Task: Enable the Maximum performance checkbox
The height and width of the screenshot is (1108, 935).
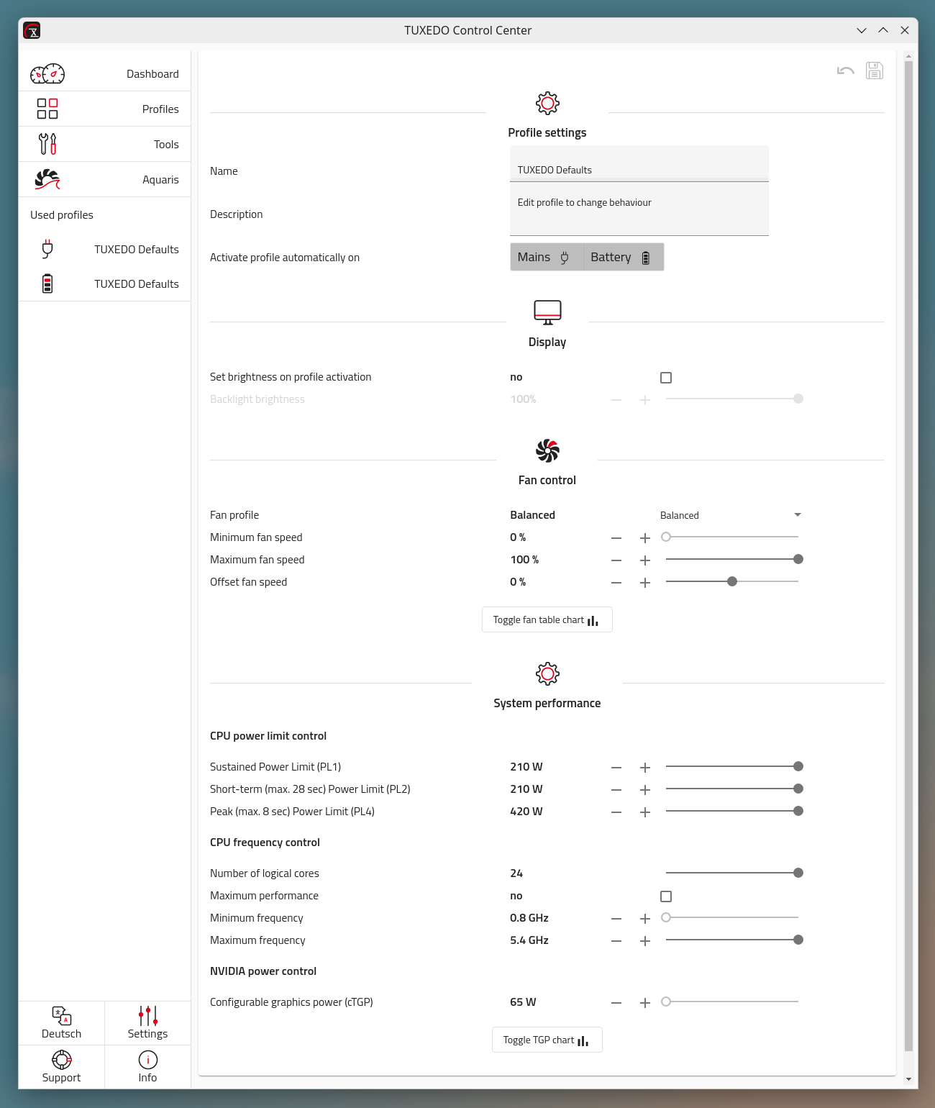Action: click(x=666, y=896)
